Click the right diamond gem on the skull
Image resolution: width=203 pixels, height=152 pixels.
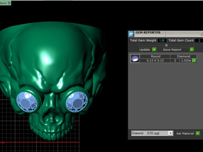(77, 102)
